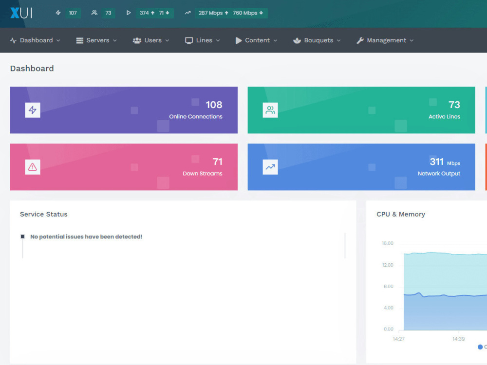Screen dimensions: 487x365
Task: Click the XUI logo
Action: click(x=21, y=13)
